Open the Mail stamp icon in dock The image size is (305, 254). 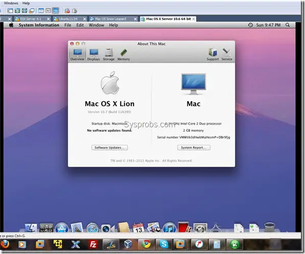[x=77, y=227]
